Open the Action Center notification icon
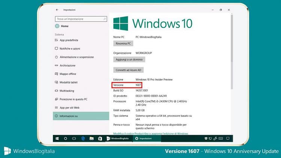Image resolution: width=281 pixels, height=158 pixels. point(228,139)
